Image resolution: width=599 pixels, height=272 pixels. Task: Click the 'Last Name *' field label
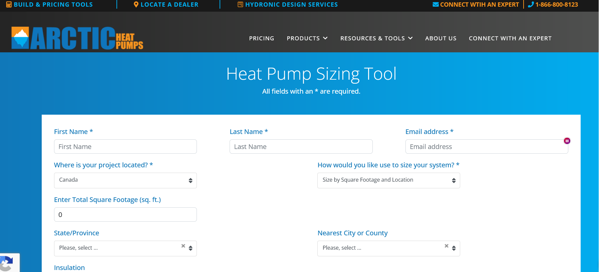pos(249,132)
